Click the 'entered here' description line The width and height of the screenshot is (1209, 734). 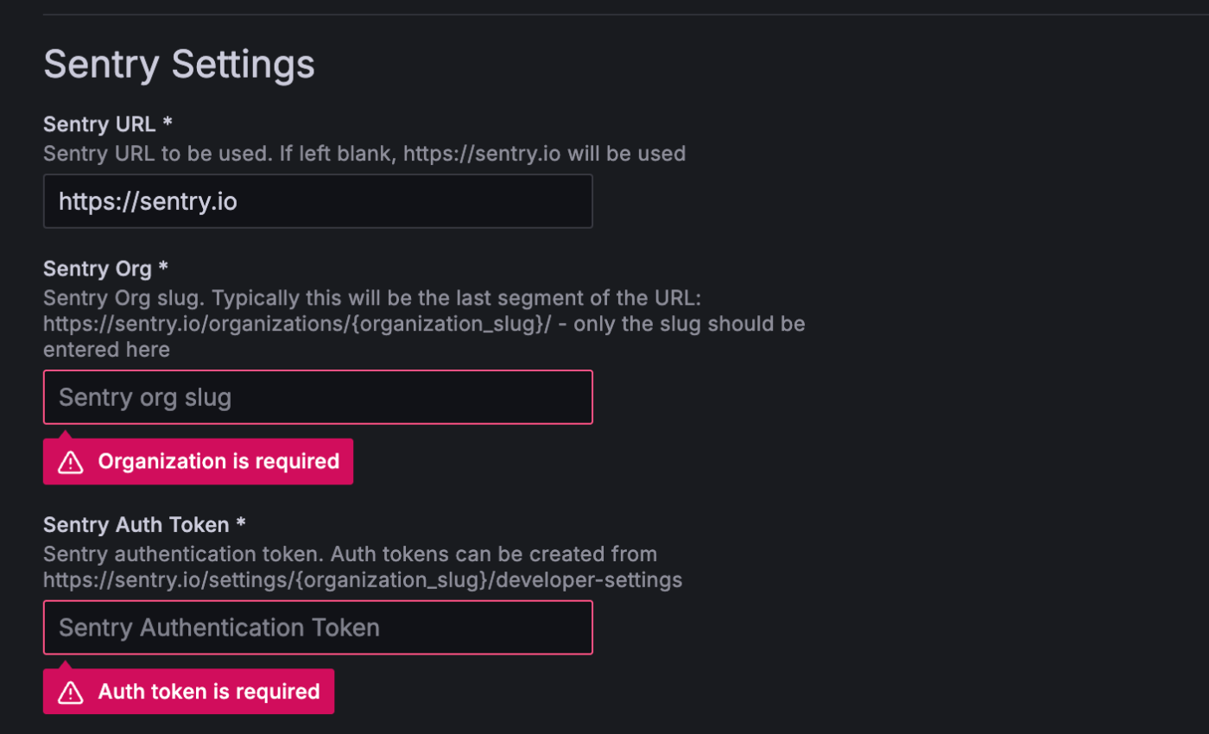(x=106, y=350)
